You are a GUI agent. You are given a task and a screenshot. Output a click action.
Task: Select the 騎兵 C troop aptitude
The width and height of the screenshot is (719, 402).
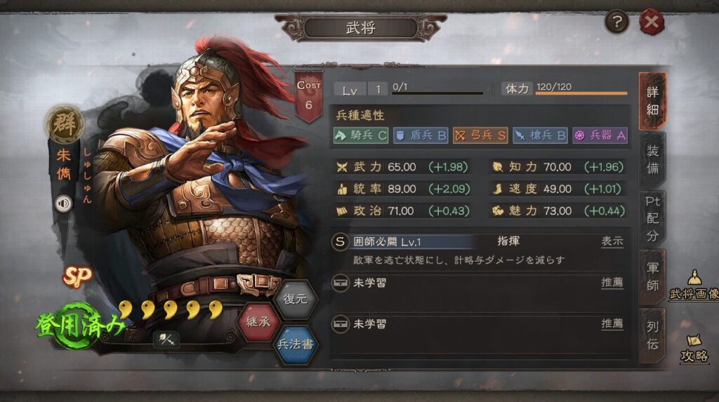361,135
